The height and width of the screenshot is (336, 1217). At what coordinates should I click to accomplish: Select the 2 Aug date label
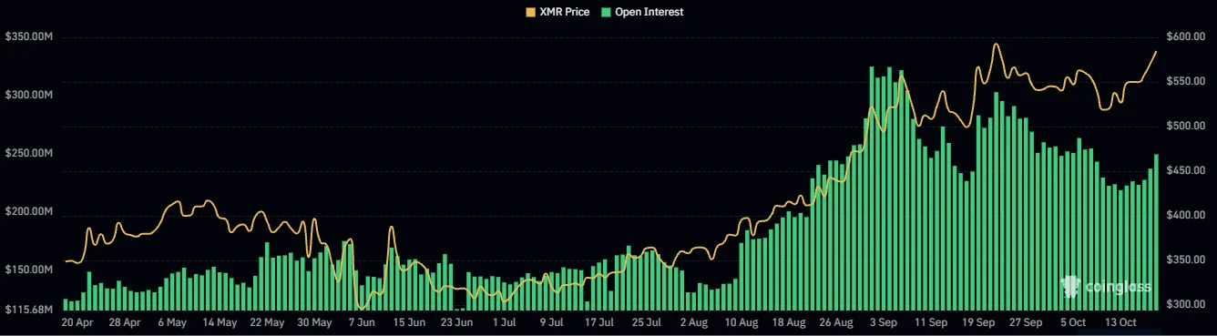[x=694, y=322]
